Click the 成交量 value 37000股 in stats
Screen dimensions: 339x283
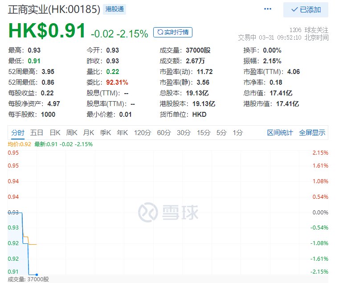[x=198, y=50]
